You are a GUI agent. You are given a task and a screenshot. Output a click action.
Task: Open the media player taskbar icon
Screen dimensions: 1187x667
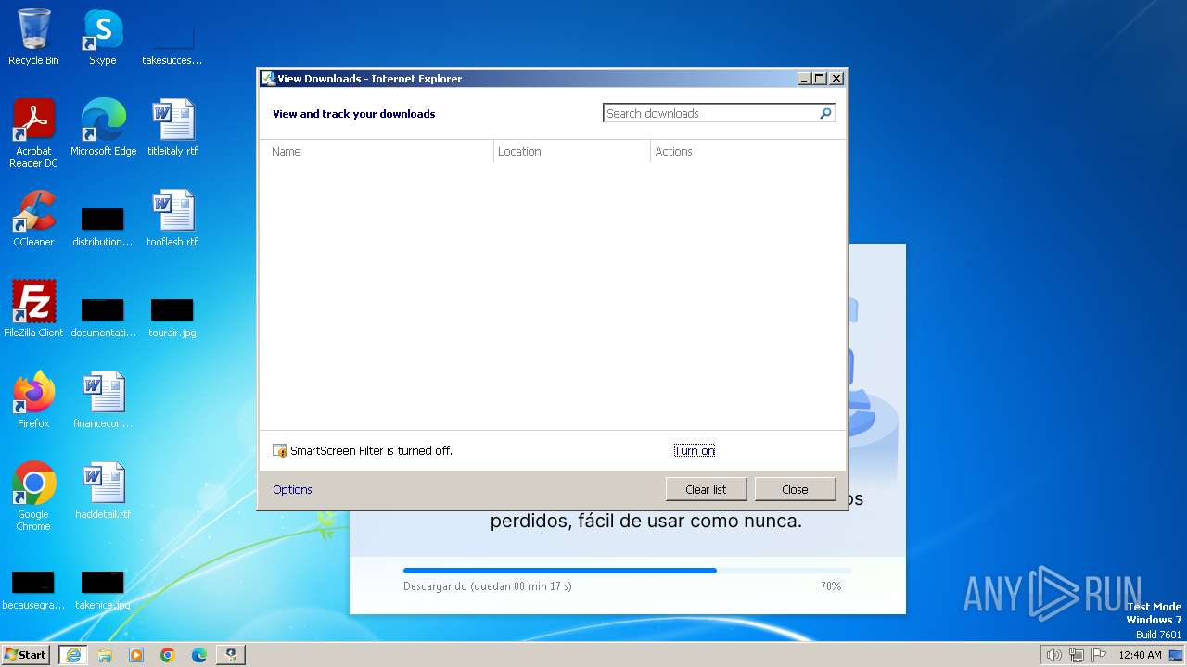click(136, 655)
